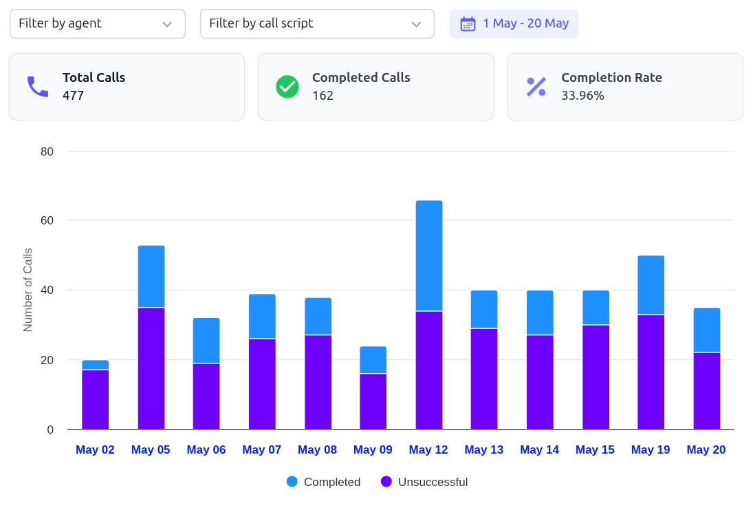Image resolution: width=753 pixels, height=508 pixels.
Task: Click the May 02 label on the x-axis
Action: (x=94, y=449)
